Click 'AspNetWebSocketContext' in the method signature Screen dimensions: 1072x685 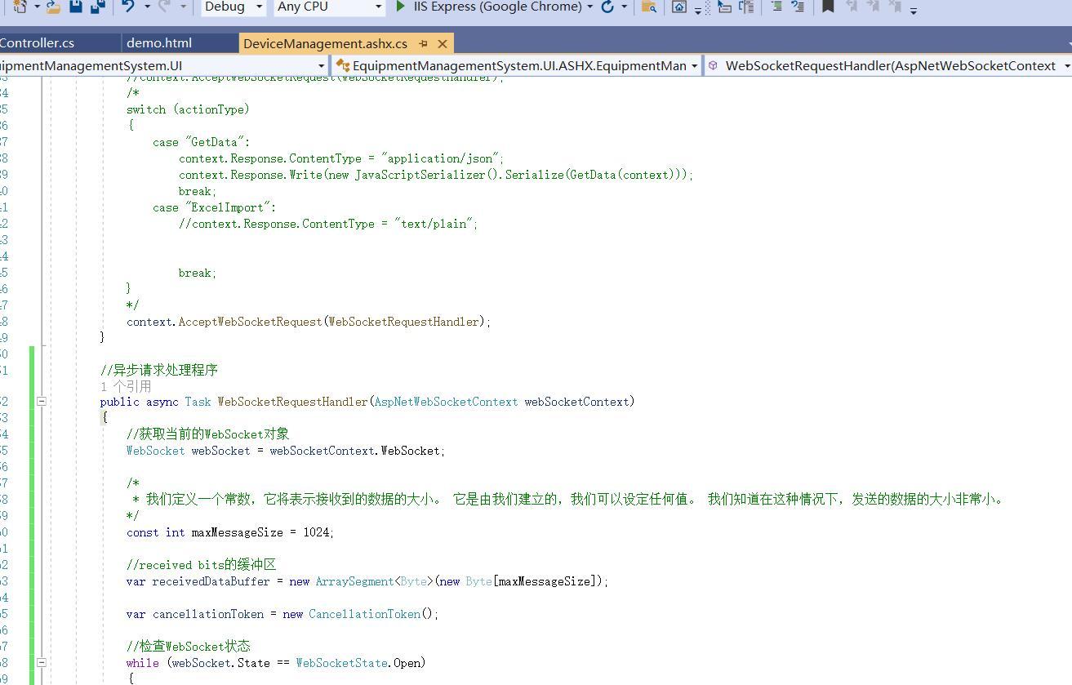click(446, 401)
